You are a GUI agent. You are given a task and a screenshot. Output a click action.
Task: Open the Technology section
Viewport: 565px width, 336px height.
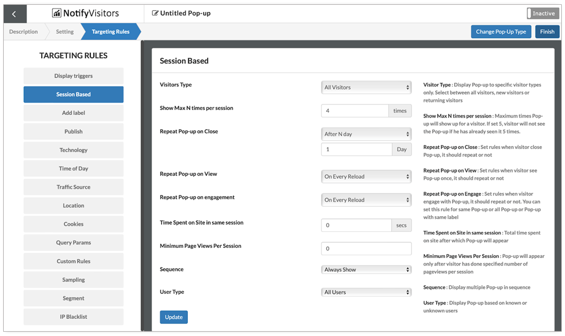73,150
